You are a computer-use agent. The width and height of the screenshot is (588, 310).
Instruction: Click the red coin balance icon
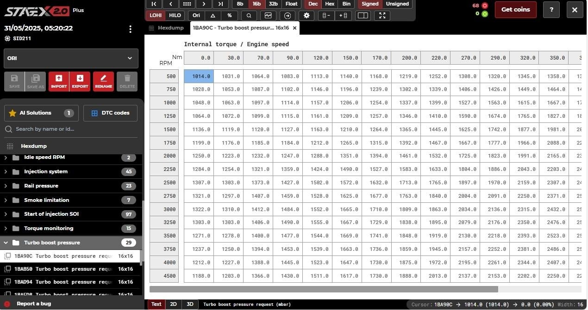pos(485,6)
